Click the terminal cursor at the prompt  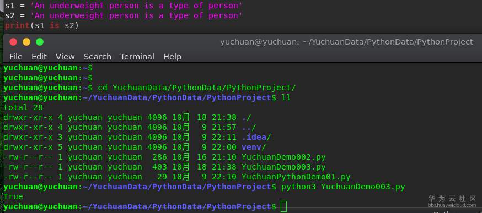(x=283, y=206)
